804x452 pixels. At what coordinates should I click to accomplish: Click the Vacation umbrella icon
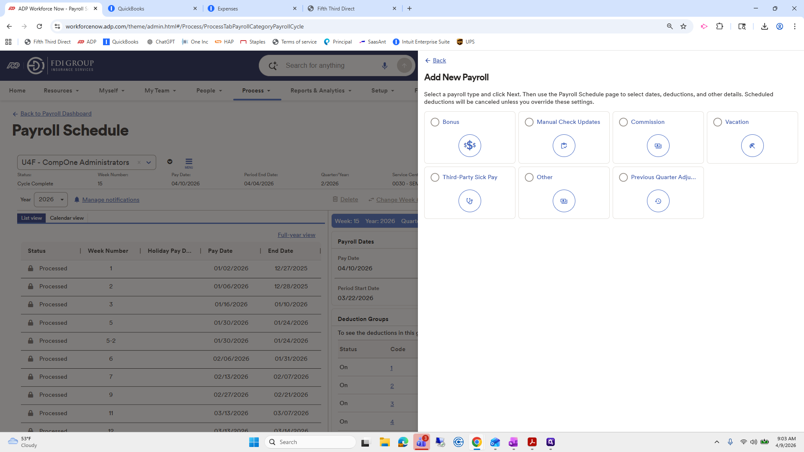tap(752, 146)
